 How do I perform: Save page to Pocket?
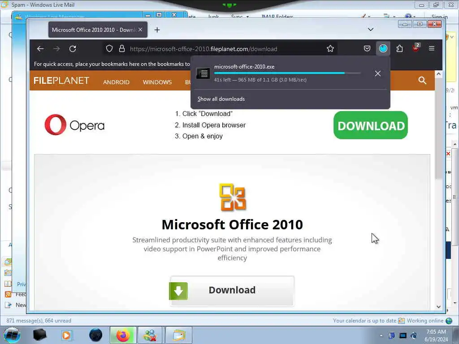367,48
